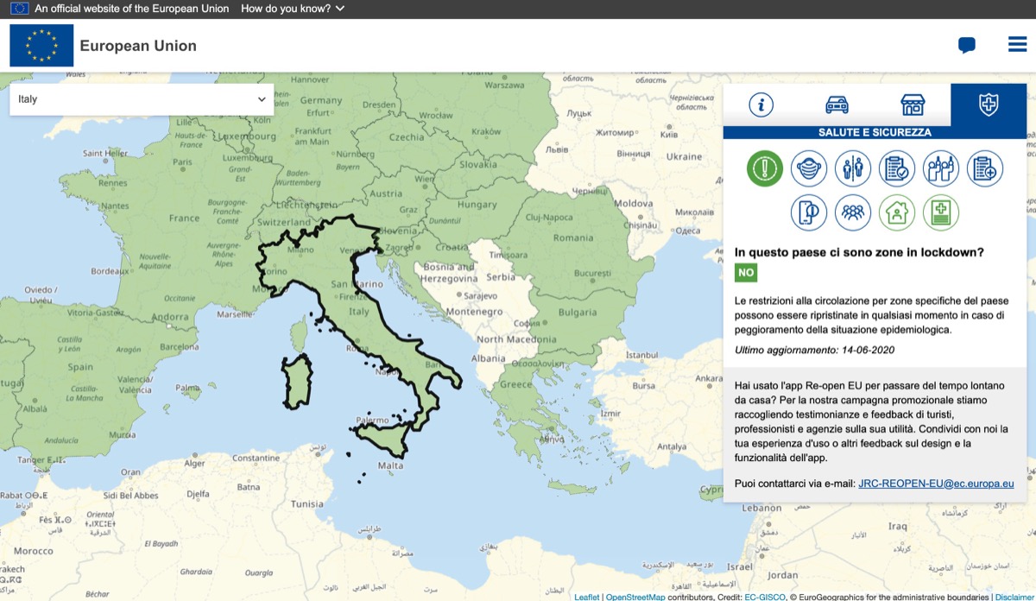Switch to the shop services tab
1036x601 pixels.
pyautogui.click(x=913, y=105)
